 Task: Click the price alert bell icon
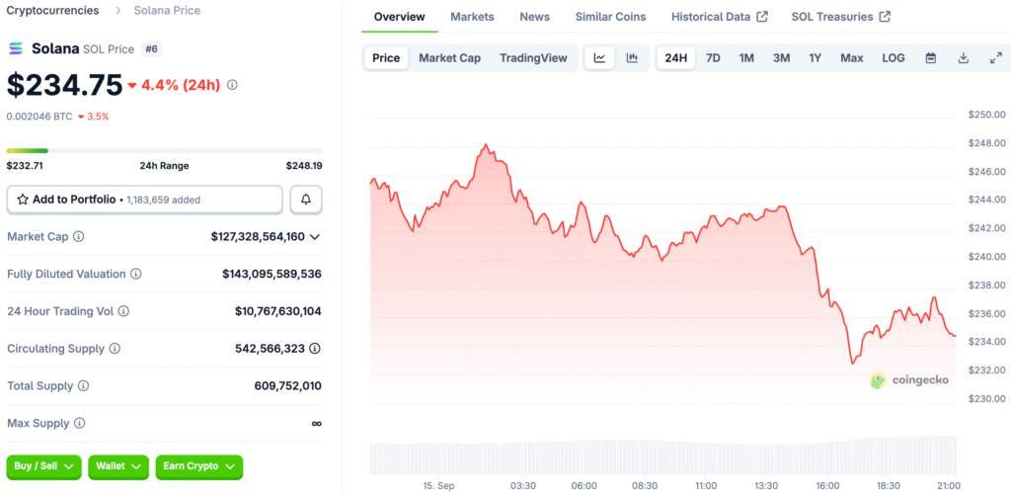pos(306,200)
